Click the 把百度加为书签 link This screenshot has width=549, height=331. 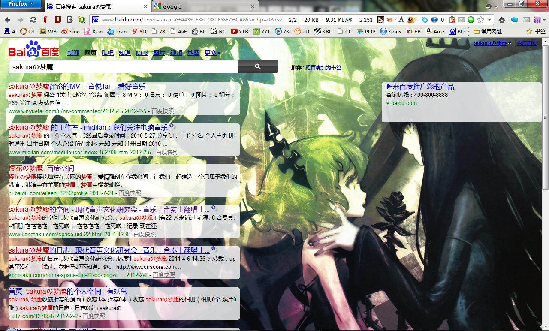coord(323,68)
